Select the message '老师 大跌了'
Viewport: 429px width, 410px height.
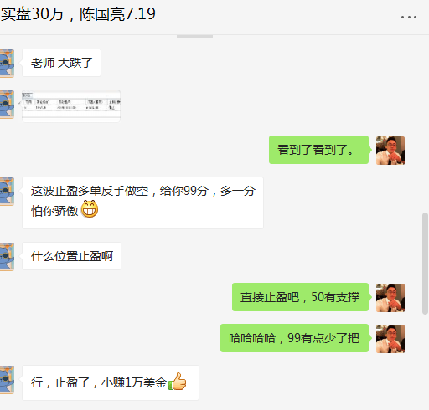pos(61,63)
